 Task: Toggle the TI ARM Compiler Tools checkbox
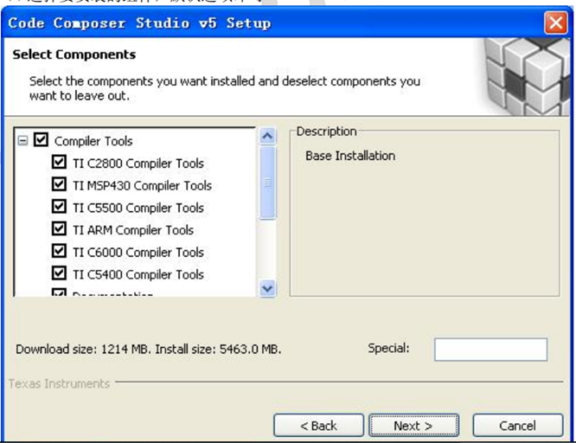tap(59, 228)
